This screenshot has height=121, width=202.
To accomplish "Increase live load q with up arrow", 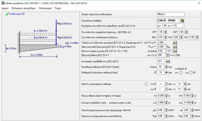I will pos(192,109).
